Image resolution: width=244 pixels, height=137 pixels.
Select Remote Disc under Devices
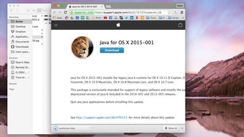pyautogui.click(x=20, y=67)
